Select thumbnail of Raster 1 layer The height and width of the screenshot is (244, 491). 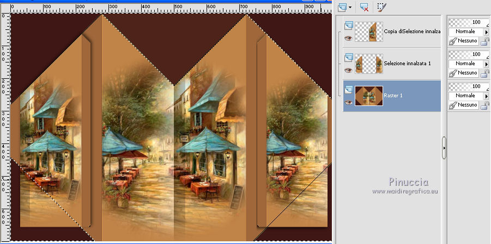click(369, 96)
